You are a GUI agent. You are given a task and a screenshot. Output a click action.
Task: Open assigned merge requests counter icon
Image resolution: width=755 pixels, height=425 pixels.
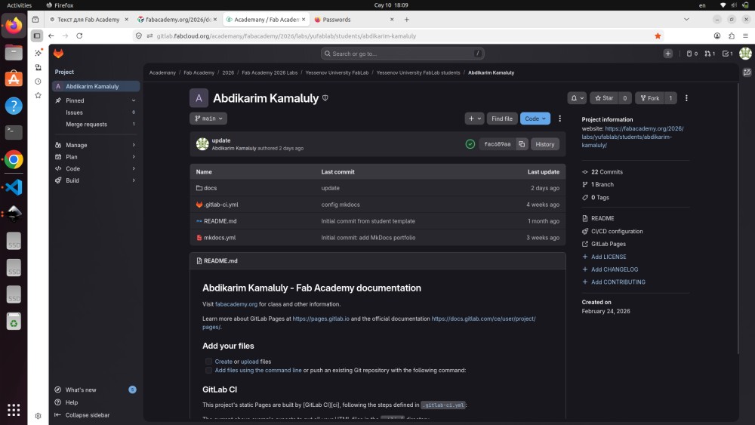click(x=708, y=54)
